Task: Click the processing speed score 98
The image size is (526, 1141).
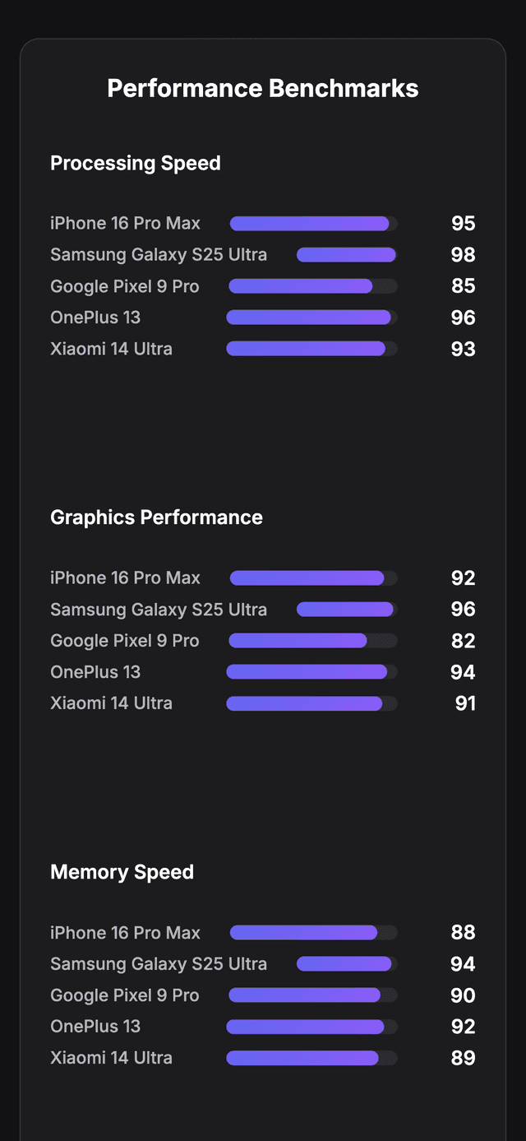Action: click(x=463, y=255)
